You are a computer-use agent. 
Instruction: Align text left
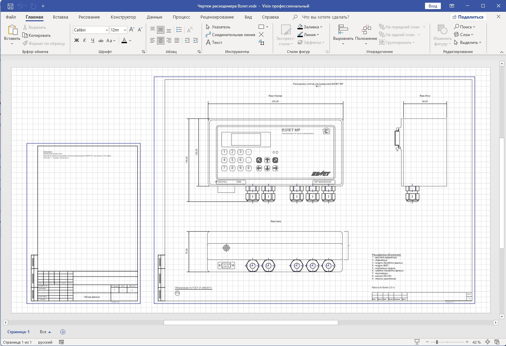point(153,41)
